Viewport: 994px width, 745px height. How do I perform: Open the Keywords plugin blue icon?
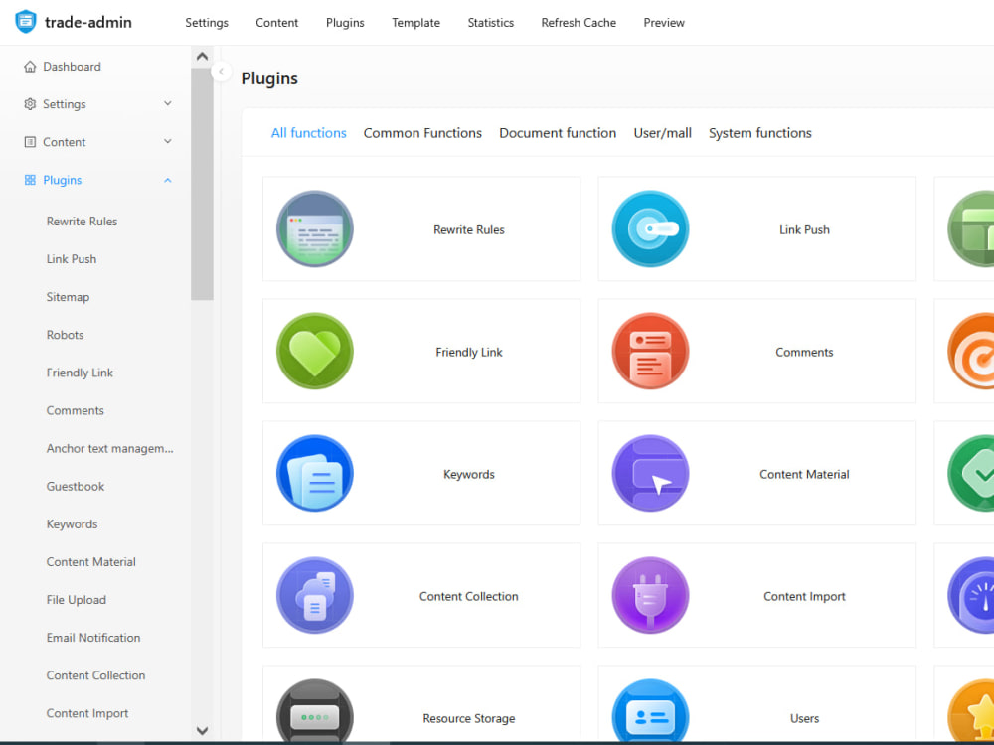click(315, 474)
